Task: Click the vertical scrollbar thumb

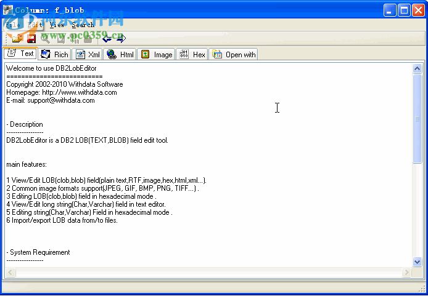Action: 417,119
